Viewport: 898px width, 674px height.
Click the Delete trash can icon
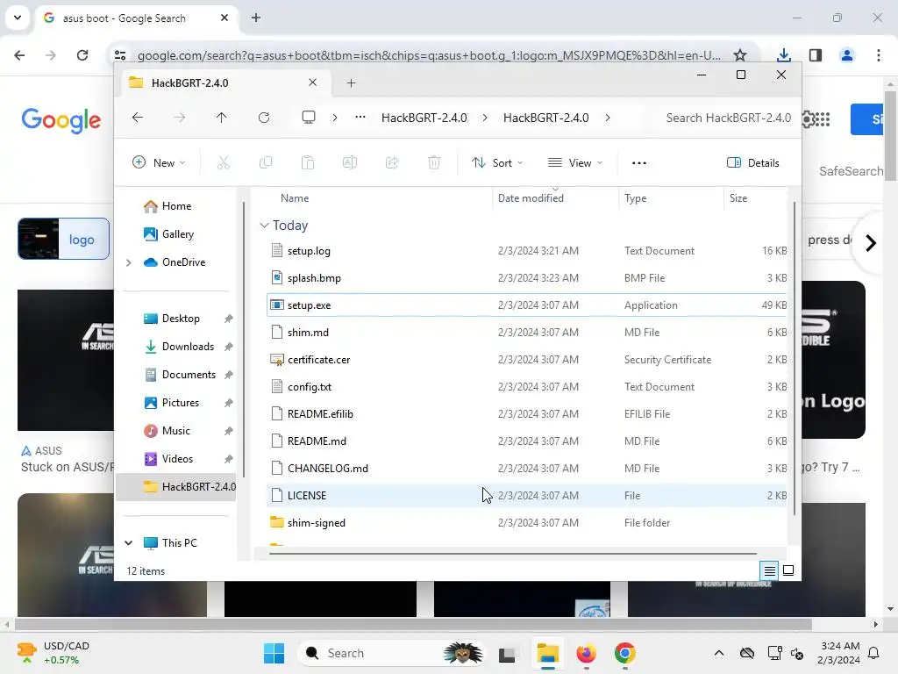click(x=434, y=162)
